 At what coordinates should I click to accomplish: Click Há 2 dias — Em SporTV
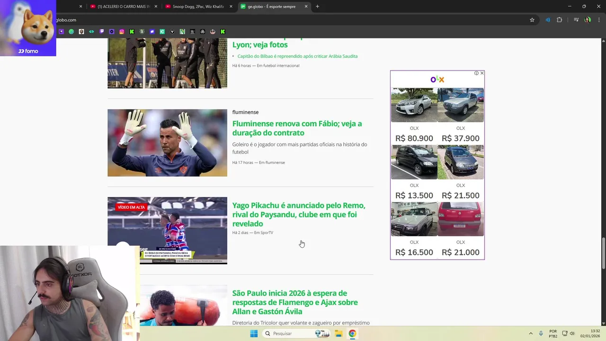coord(252,233)
